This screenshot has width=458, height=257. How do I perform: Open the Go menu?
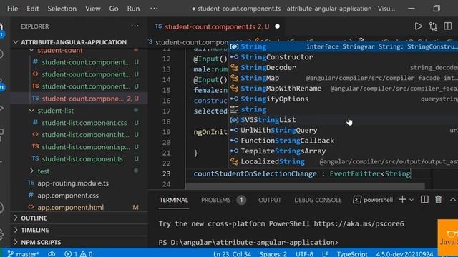coord(114,9)
